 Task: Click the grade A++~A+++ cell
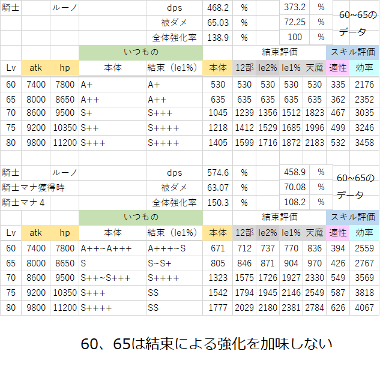(106, 248)
